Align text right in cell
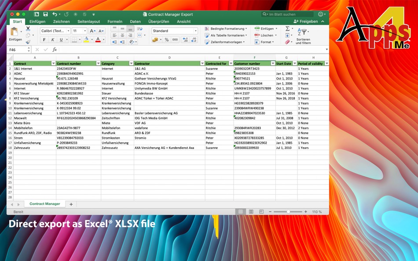Viewport: 418px width, 261px height. tap(130, 36)
